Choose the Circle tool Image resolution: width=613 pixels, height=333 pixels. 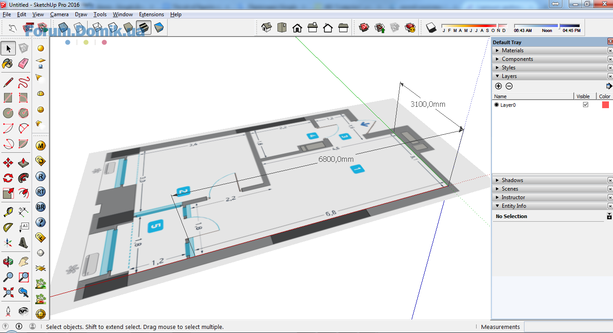[x=8, y=113]
